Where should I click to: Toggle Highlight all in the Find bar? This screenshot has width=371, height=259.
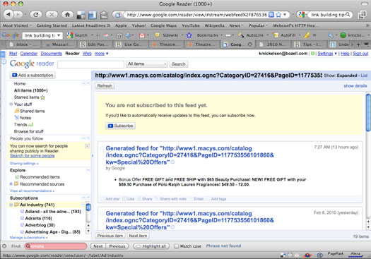pyautogui.click(x=151, y=246)
